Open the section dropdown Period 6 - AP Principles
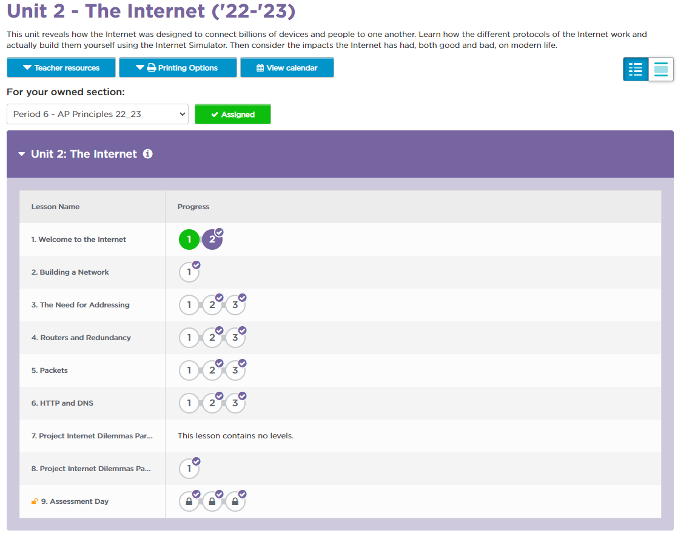This screenshot has height=536, width=692. click(x=98, y=114)
